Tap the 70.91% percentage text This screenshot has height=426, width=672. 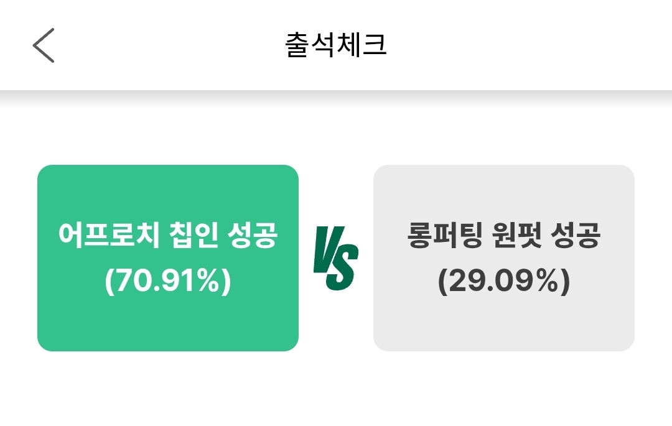168,282
